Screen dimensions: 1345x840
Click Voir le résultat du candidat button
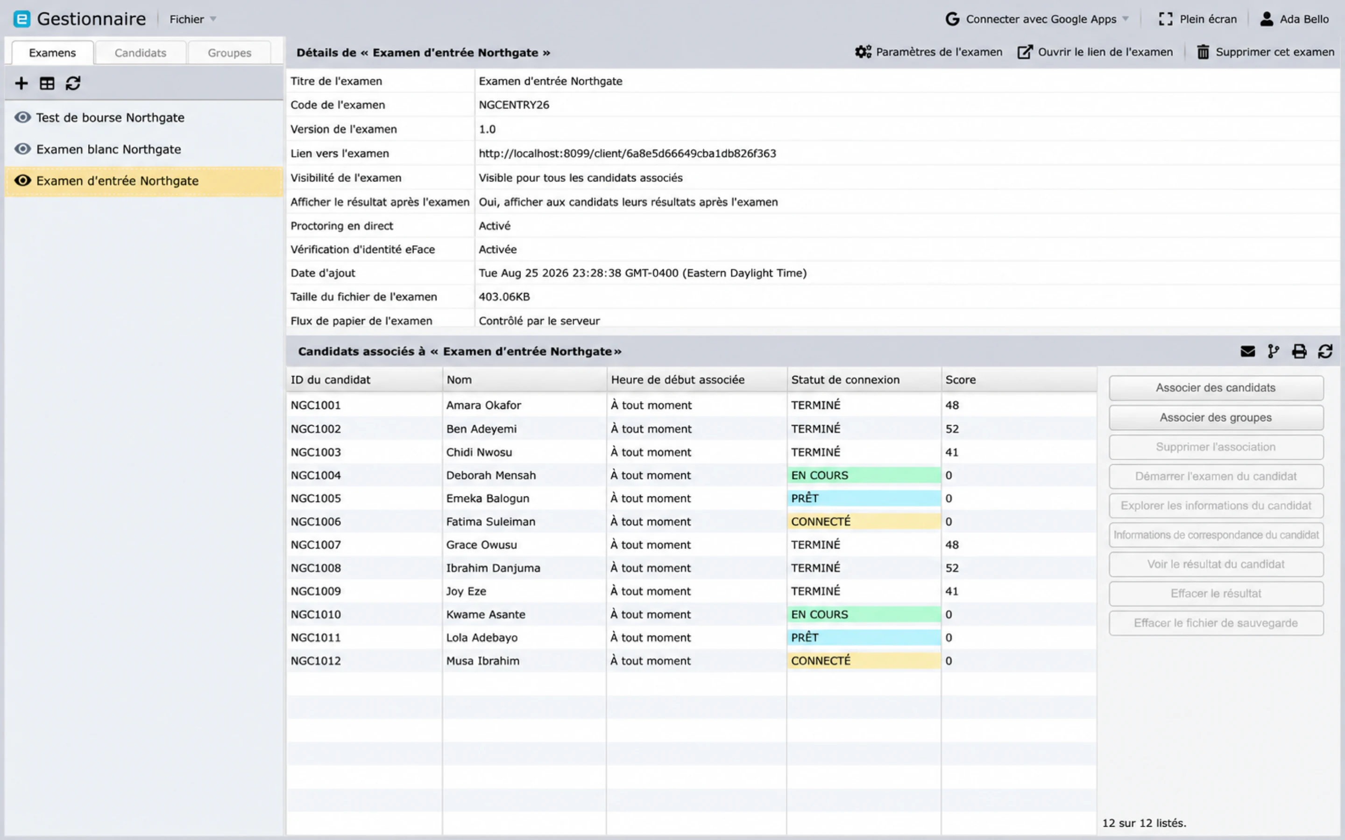pos(1216,564)
